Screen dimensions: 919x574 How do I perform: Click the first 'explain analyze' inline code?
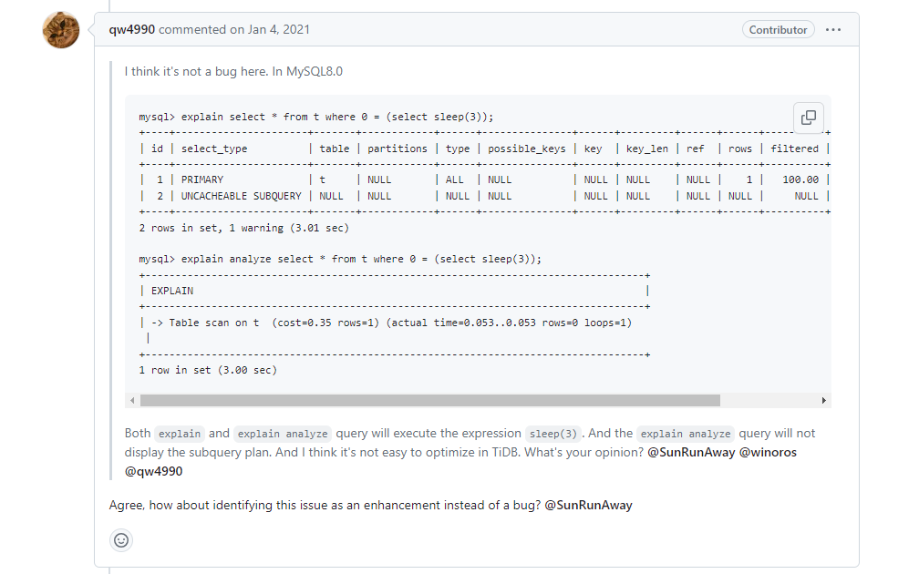point(283,434)
